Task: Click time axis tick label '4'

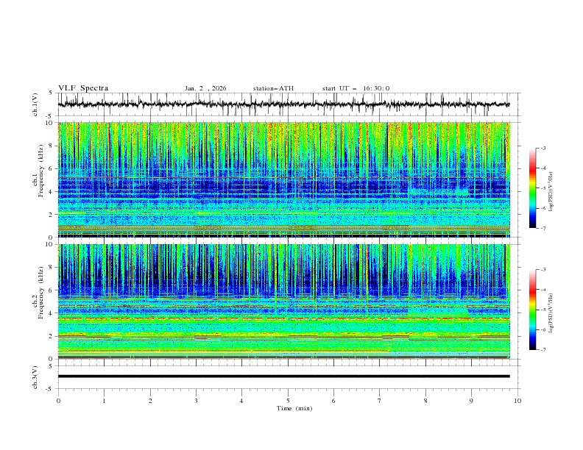Action: point(241,401)
